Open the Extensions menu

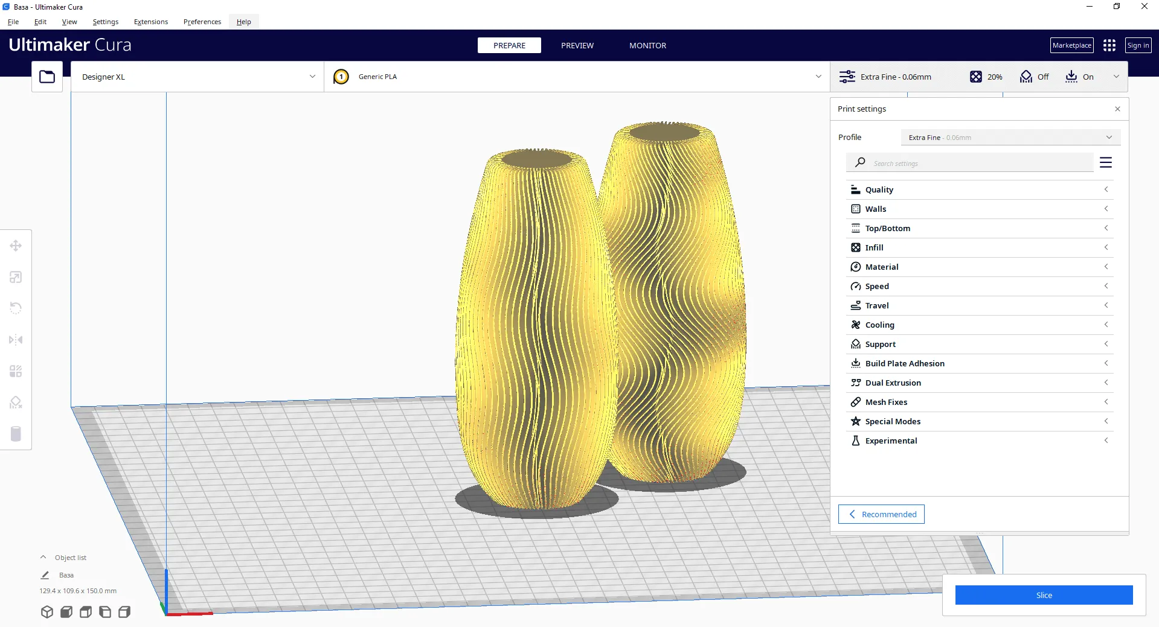pos(151,22)
